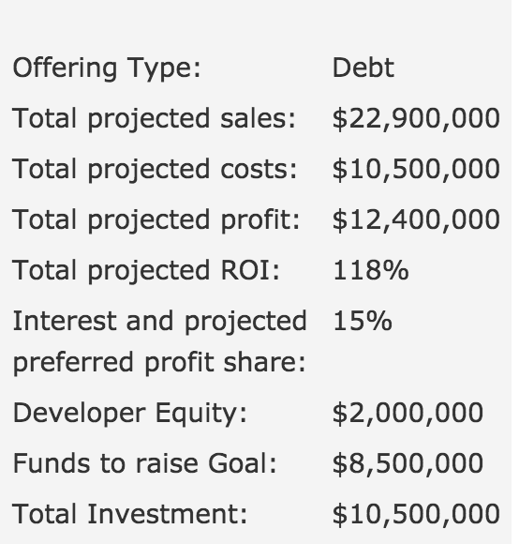This screenshot has height=544, width=519.
Task: Click the Total projected ROI label
Action: point(146,271)
